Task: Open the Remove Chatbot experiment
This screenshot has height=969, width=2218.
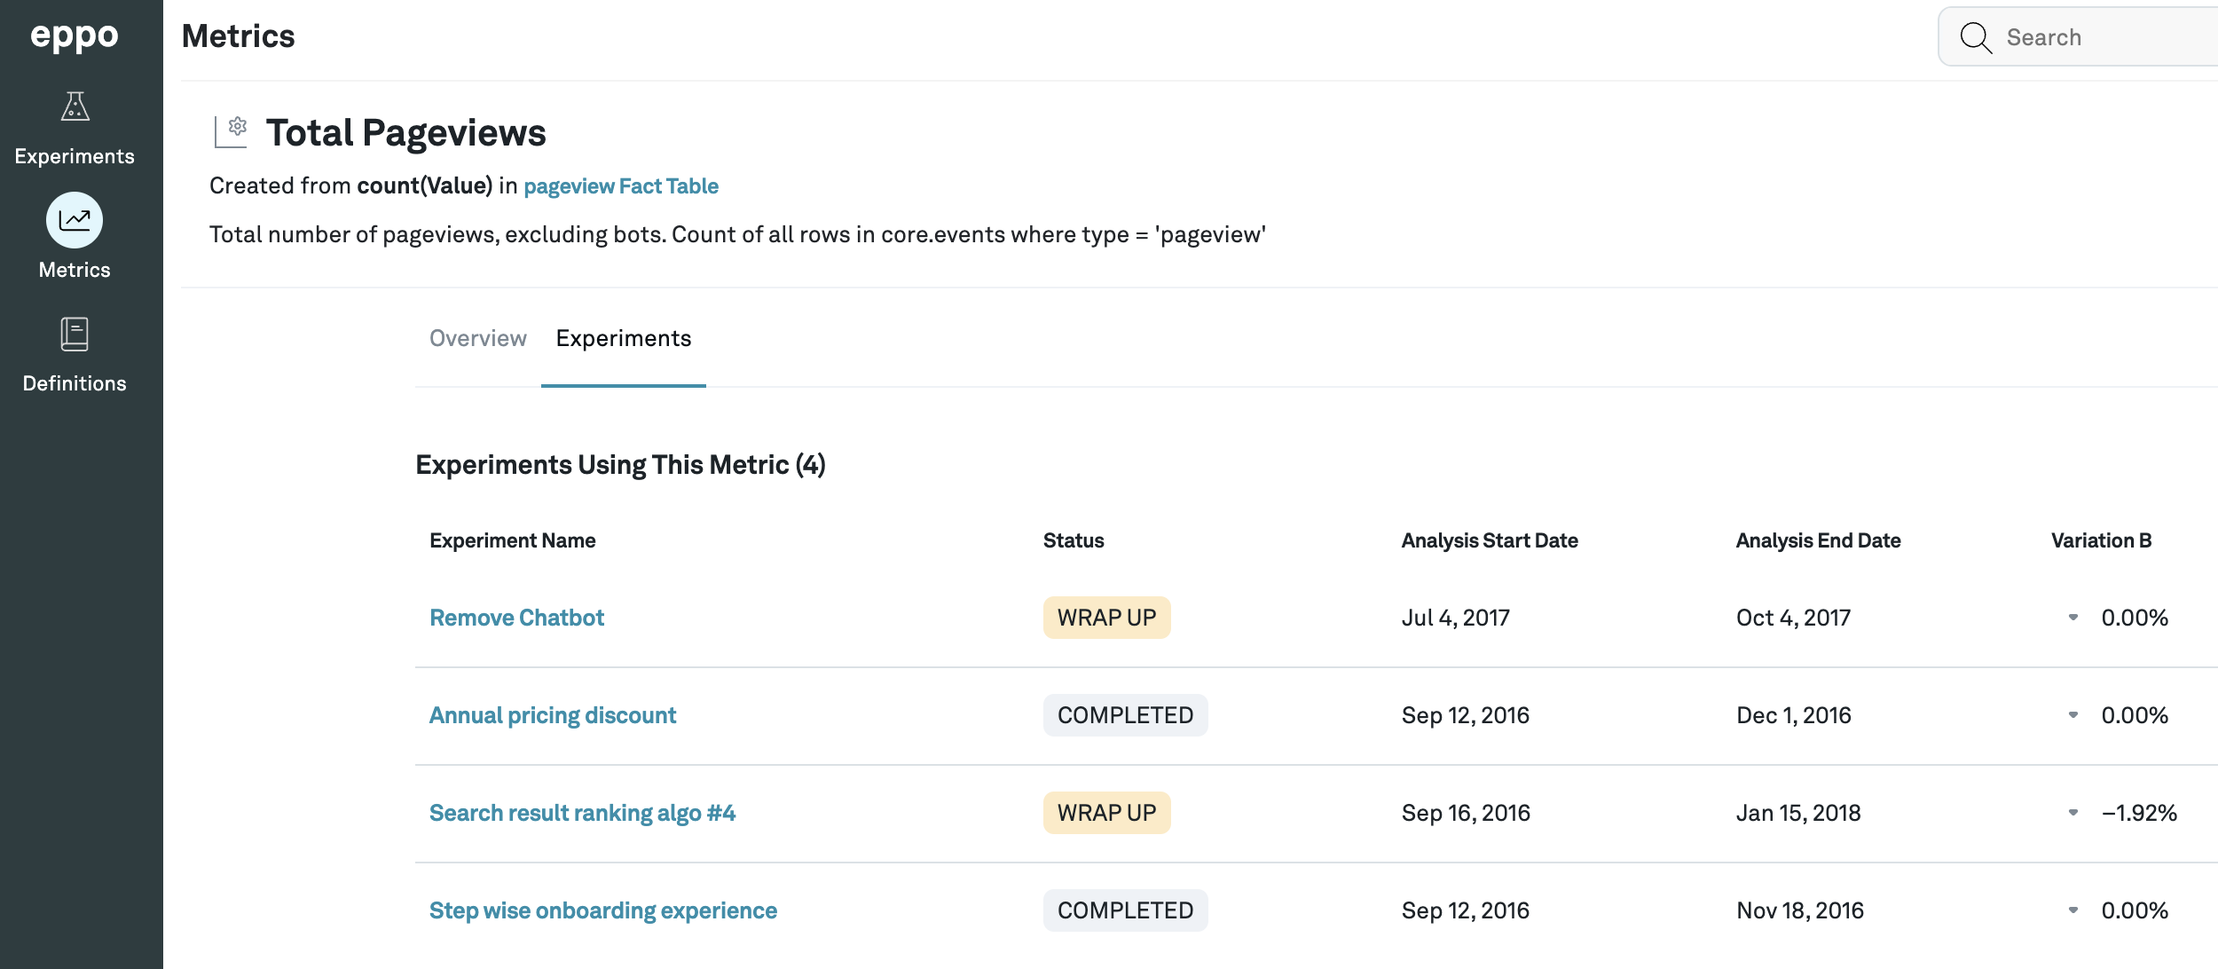Action: click(x=516, y=618)
